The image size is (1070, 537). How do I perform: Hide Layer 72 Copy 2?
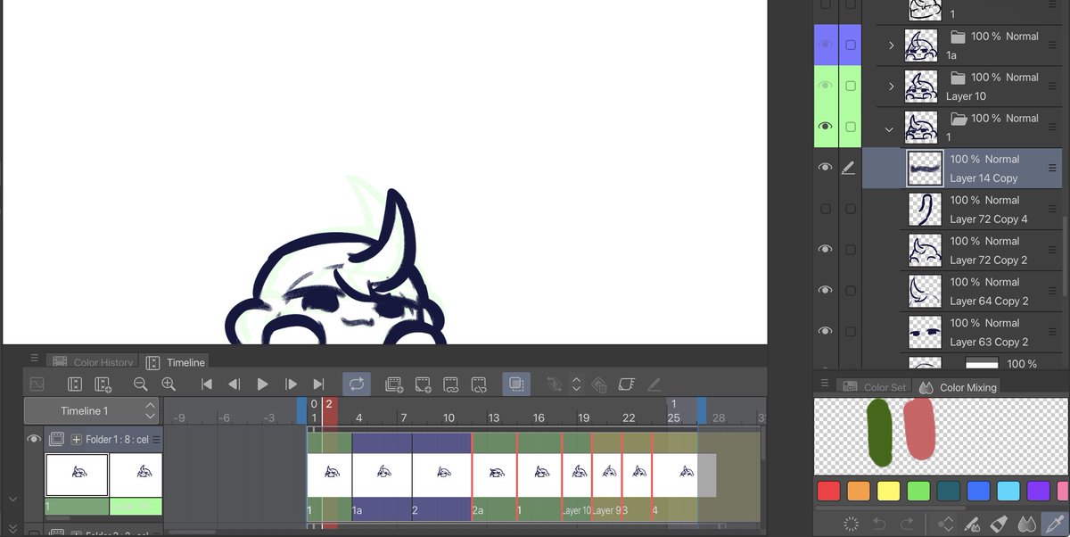[x=826, y=250]
